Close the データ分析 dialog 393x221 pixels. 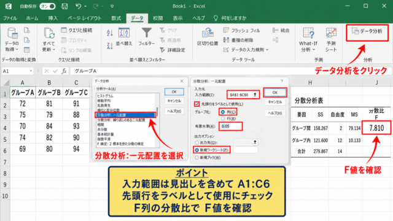click(182, 81)
